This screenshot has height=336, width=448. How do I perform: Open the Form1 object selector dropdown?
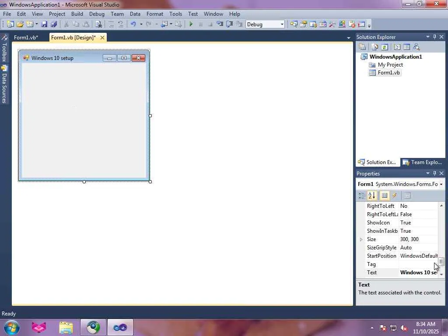(x=441, y=184)
